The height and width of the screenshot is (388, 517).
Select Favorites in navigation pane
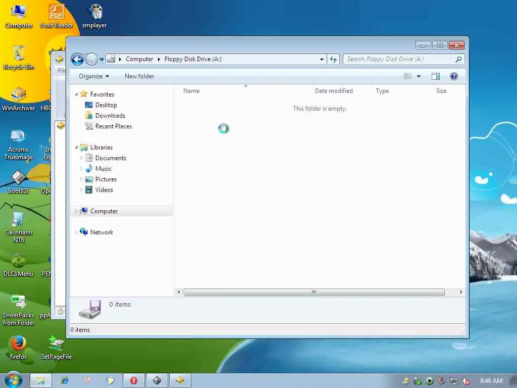point(102,94)
